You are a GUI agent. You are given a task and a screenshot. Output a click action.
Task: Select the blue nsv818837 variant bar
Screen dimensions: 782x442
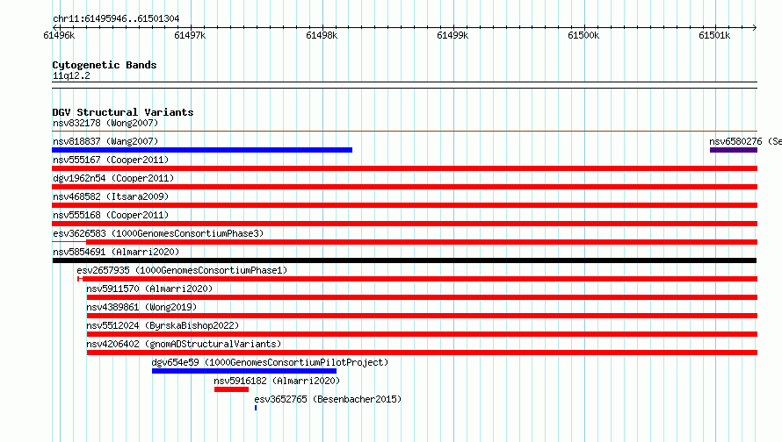pyautogui.click(x=202, y=150)
